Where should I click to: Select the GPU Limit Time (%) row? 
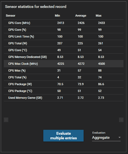pyautogui.click(x=64, y=36)
